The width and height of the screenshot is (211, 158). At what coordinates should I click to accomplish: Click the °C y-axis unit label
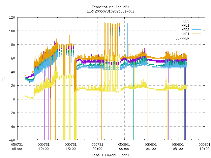pyautogui.click(x=4, y=79)
